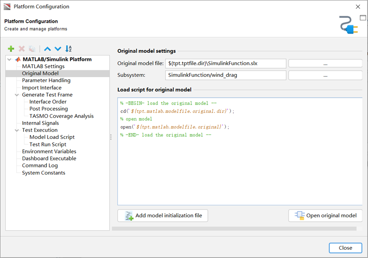Open Environment Variables page
The width and height of the screenshot is (368, 258).
(49, 151)
